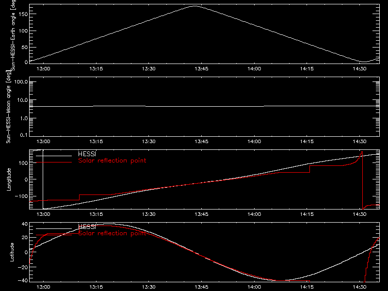Click the 0.1 tick on Moon angle axis

coord(23,135)
